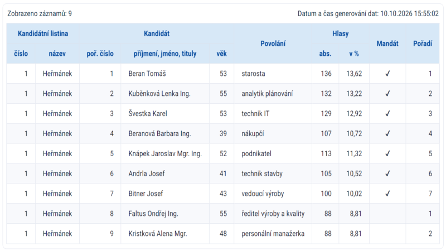This screenshot has width=446, height=251.
Task: Click mandate checkmark in Beran Tomáš row
Action: click(387, 74)
